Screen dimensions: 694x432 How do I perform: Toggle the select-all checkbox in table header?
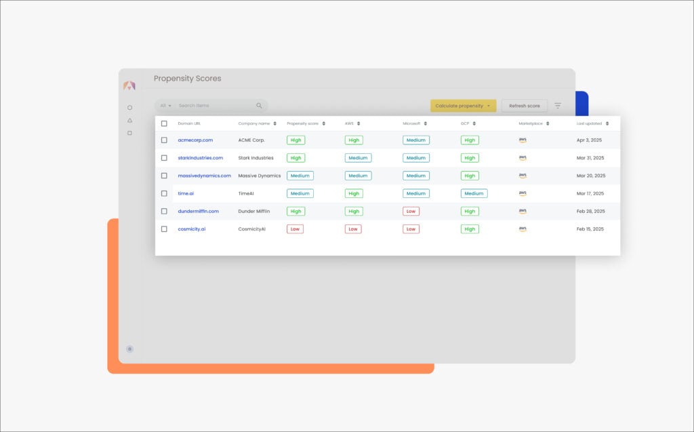164,123
